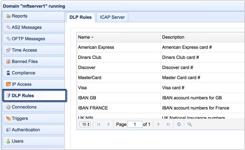Click the domain 'mftserver1' running title
Screen dimensions: 245x150
point(34,6)
